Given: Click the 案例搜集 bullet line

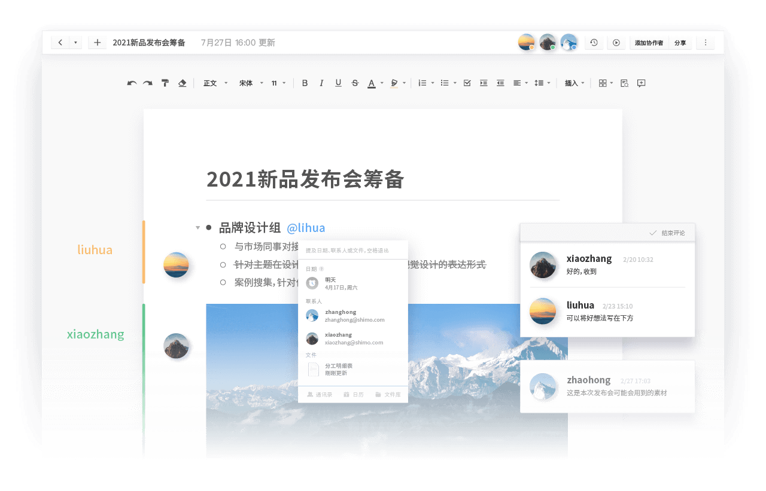Looking at the screenshot, I should point(266,282).
